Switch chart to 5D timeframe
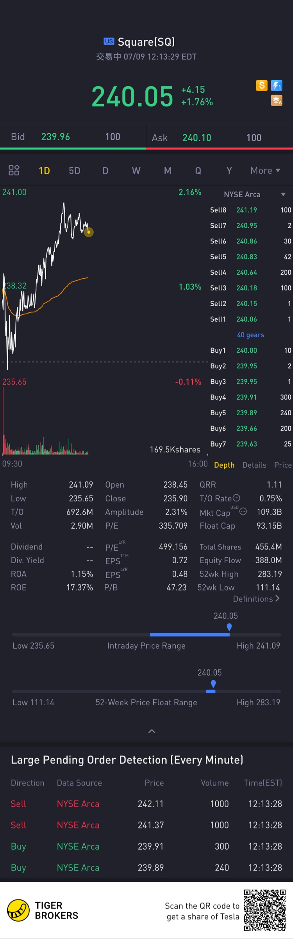This screenshot has height=939, width=293. click(x=75, y=171)
